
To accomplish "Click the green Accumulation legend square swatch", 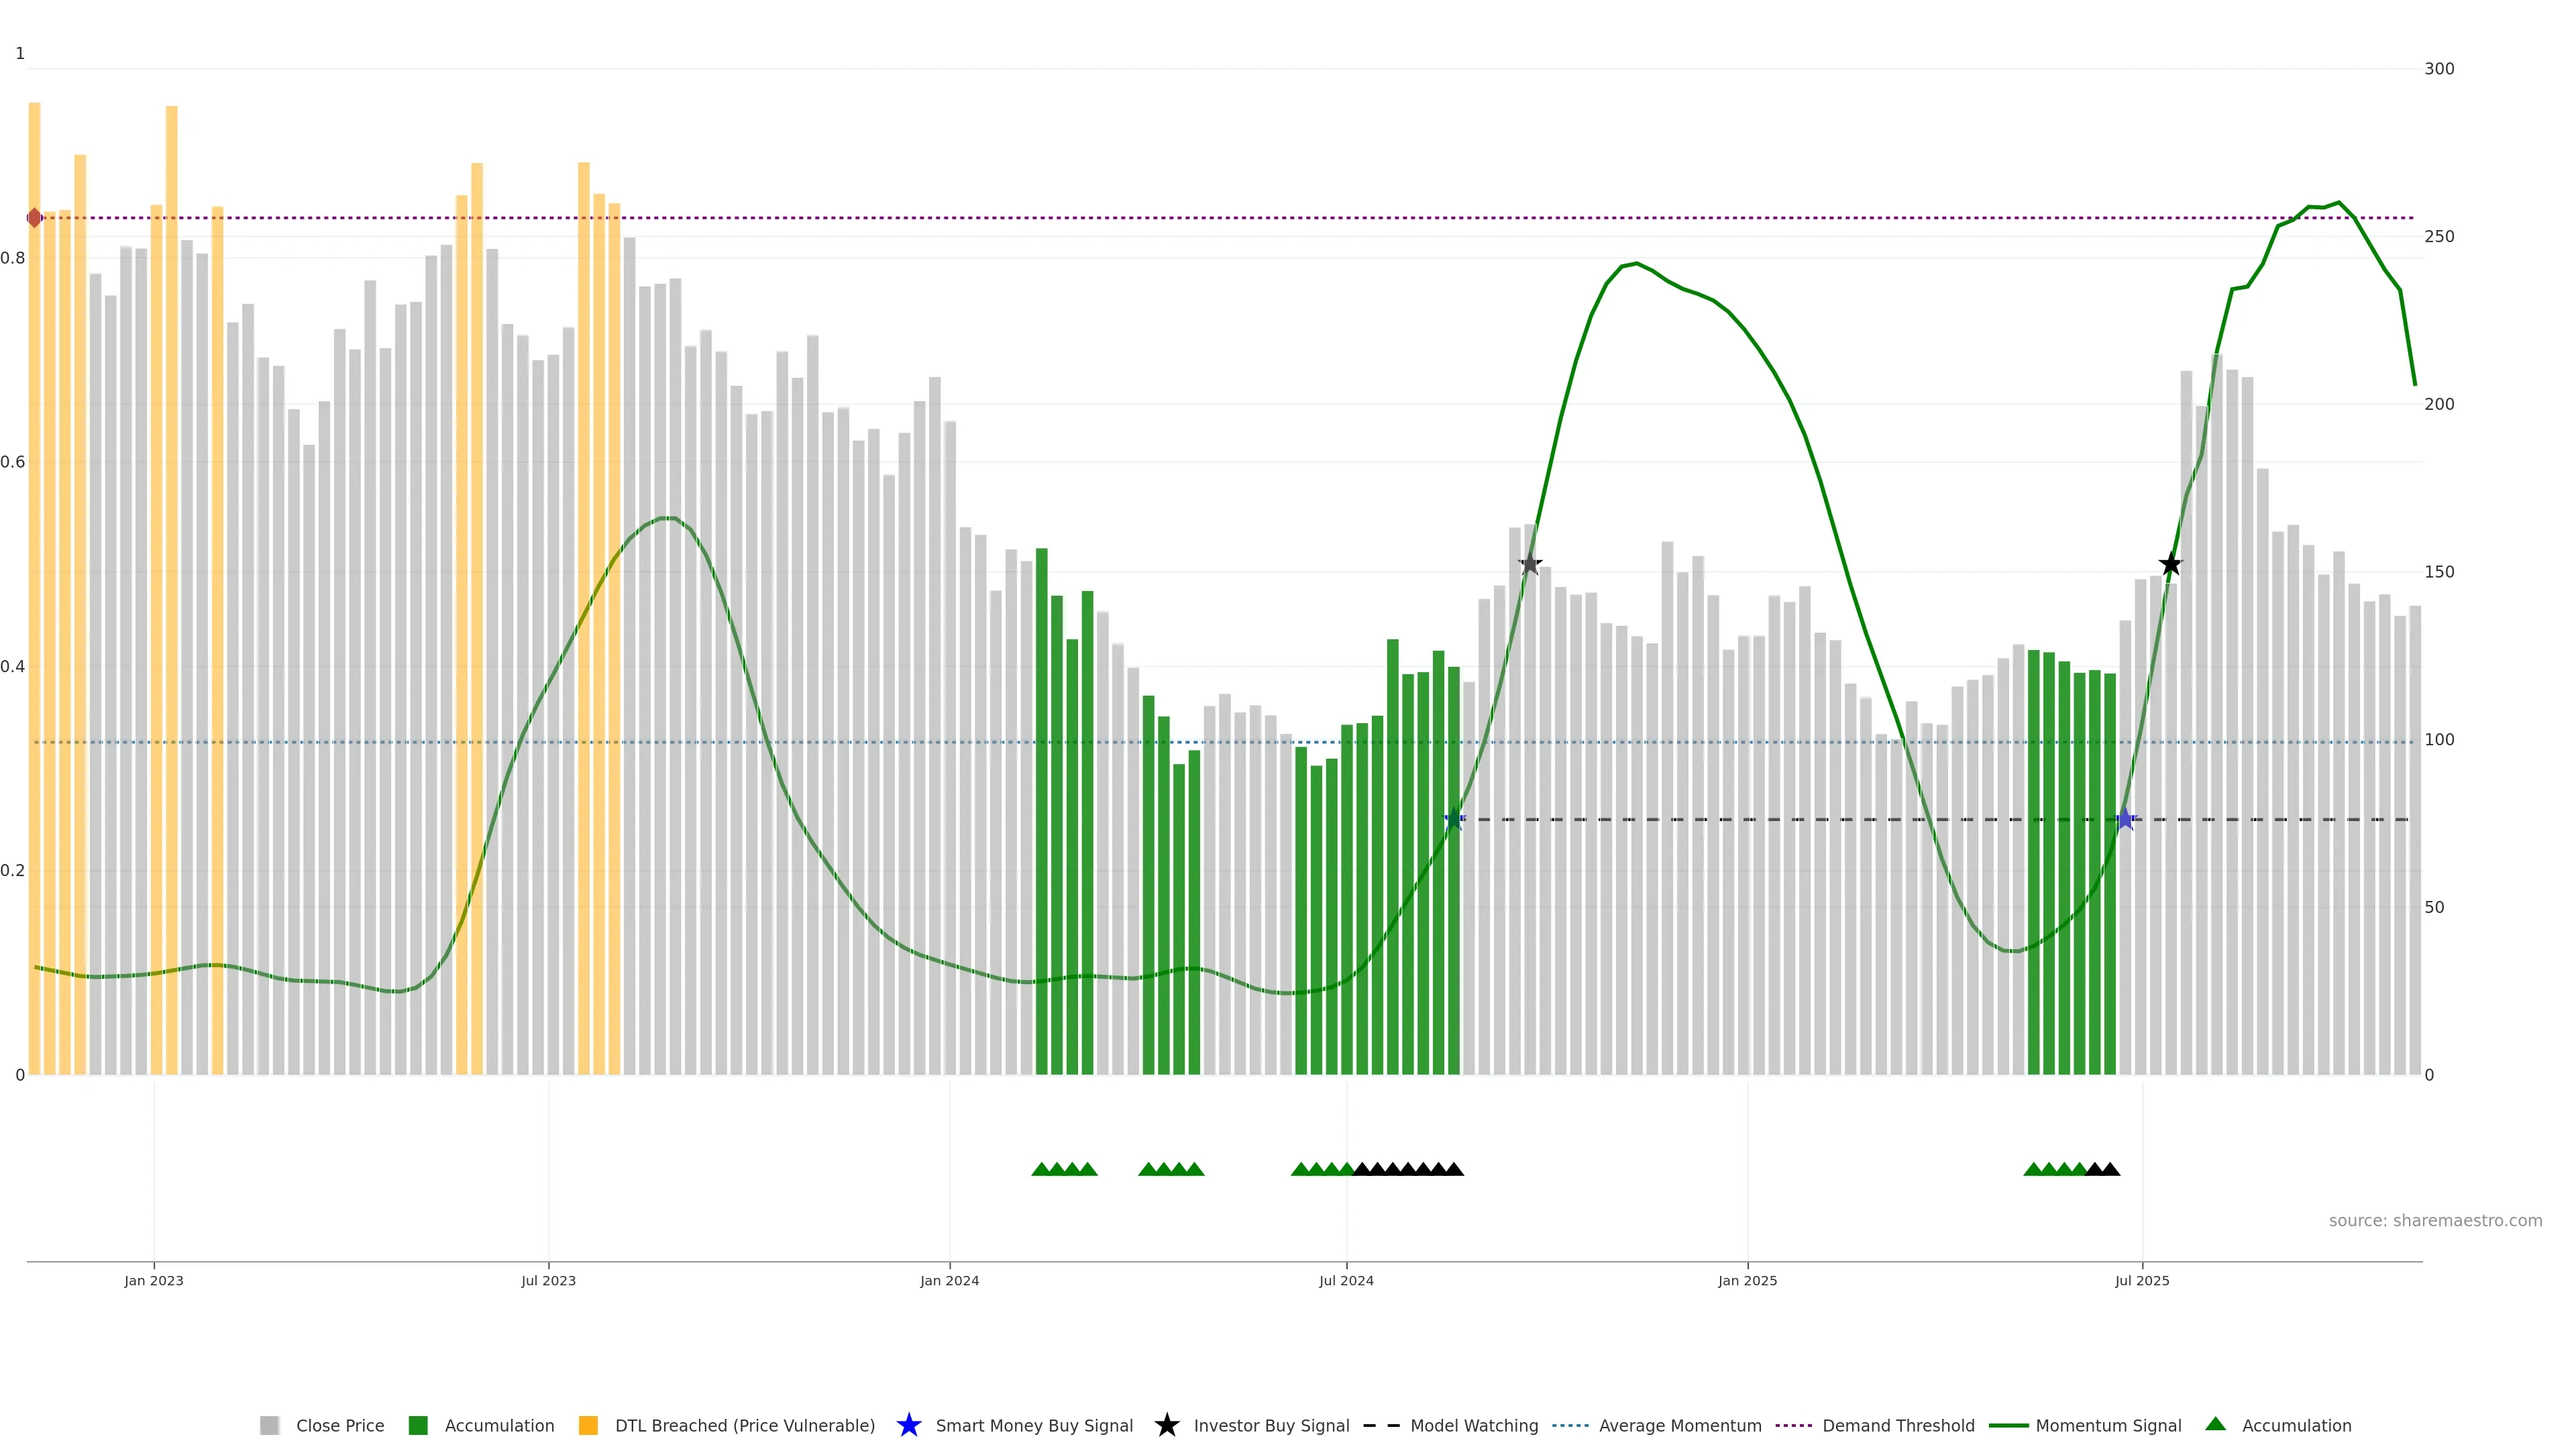I will (x=418, y=1426).
